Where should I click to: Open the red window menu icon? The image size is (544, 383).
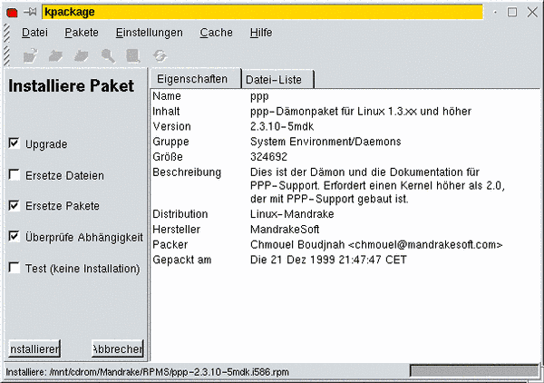click(12, 12)
